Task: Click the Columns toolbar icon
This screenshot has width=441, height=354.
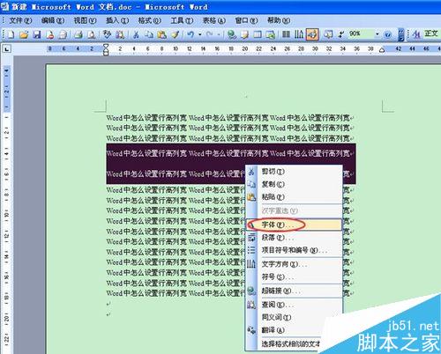Action: 286,34
